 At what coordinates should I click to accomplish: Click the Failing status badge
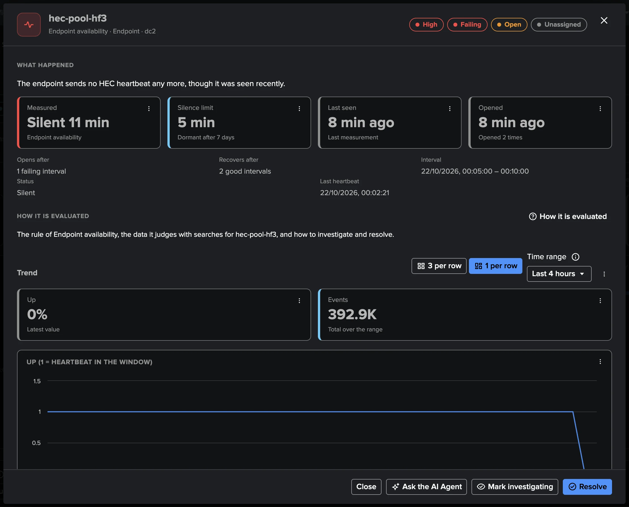[x=467, y=25]
